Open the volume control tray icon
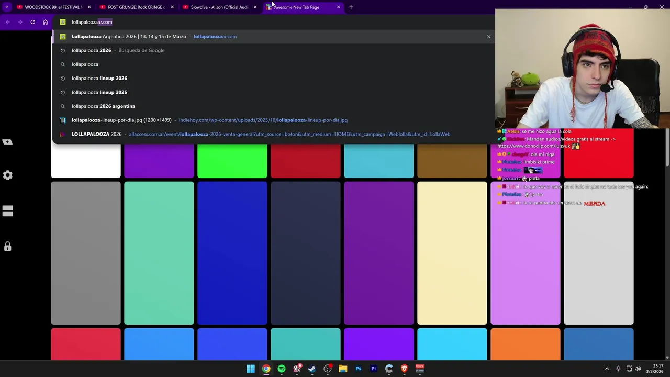Image resolution: width=670 pixels, height=377 pixels. tap(638, 369)
